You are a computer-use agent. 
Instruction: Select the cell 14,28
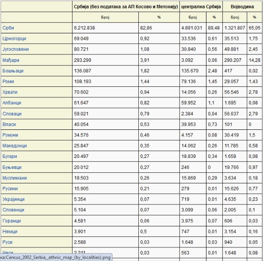(255, 60)
